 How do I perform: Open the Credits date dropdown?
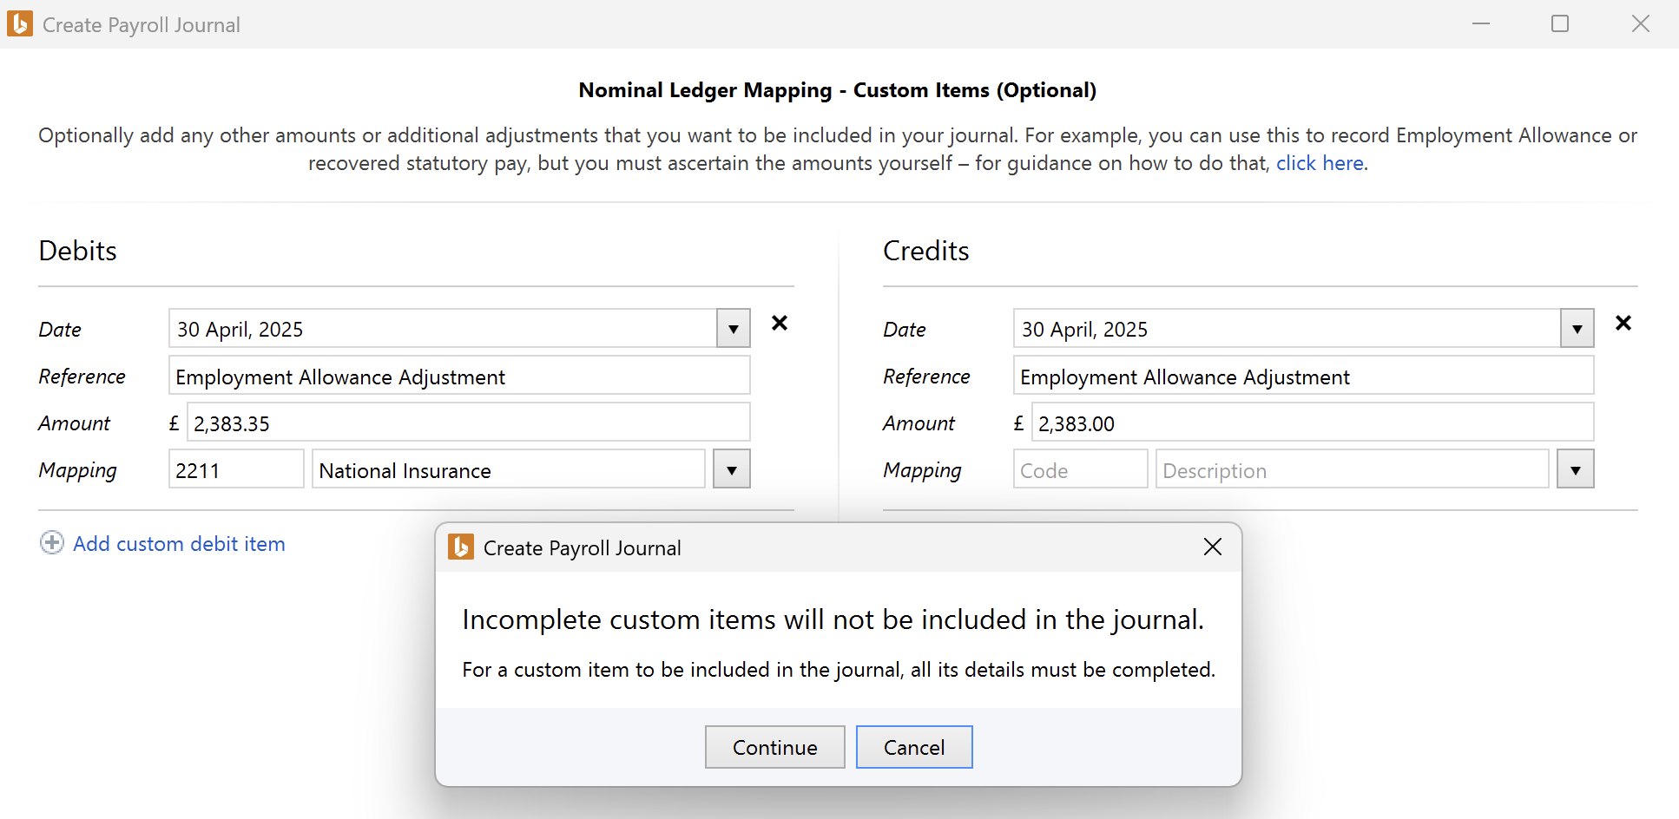coord(1577,329)
